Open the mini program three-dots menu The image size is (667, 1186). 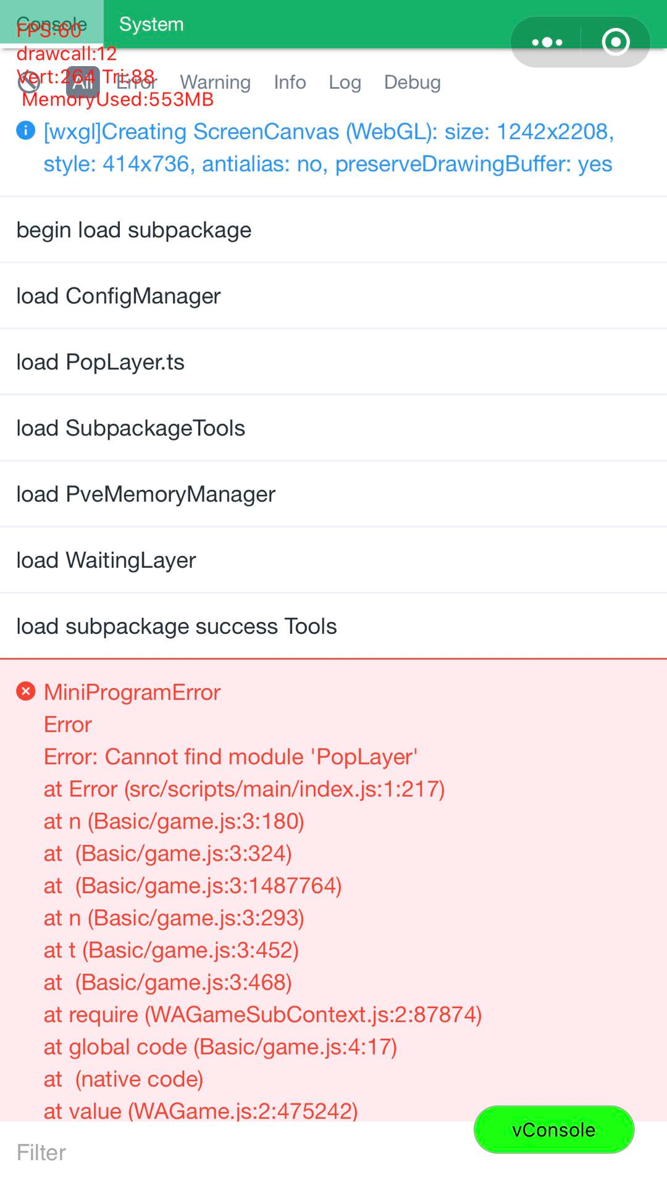pyautogui.click(x=547, y=42)
